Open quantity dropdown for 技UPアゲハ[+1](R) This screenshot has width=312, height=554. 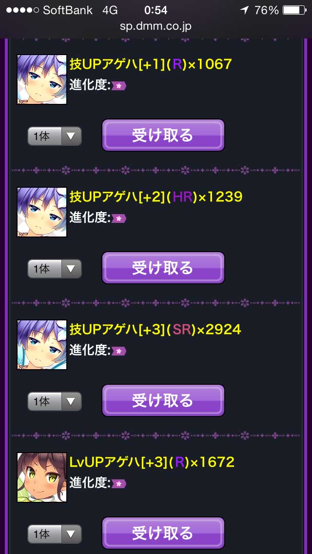(x=55, y=136)
